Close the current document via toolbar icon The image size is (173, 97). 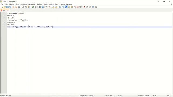click(x=13, y=7)
